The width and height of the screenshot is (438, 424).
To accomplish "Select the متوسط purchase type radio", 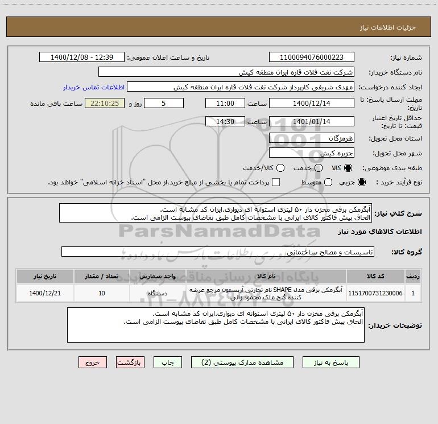I will [x=328, y=182].
